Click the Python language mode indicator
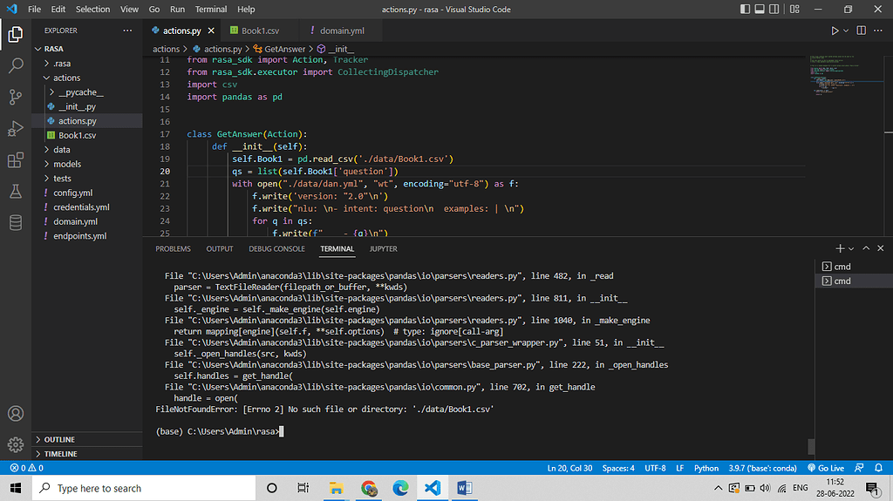 tap(706, 468)
